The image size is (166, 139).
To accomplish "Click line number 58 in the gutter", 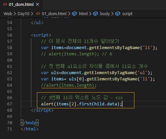I will (10, 48).
